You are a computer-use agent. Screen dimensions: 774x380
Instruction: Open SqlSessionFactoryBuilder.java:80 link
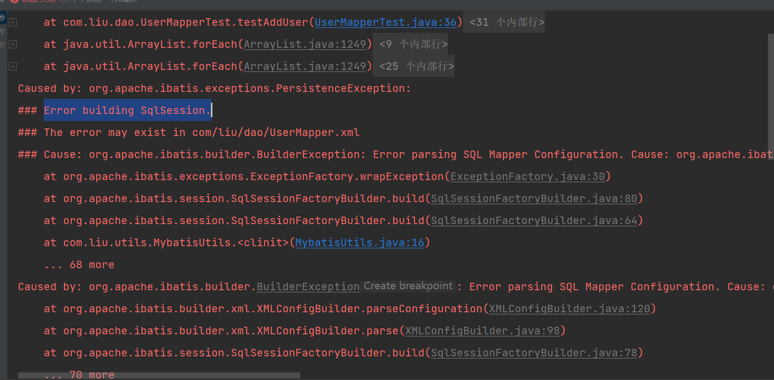point(534,198)
